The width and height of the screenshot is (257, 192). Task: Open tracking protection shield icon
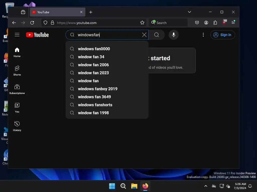pyautogui.click(x=45, y=23)
